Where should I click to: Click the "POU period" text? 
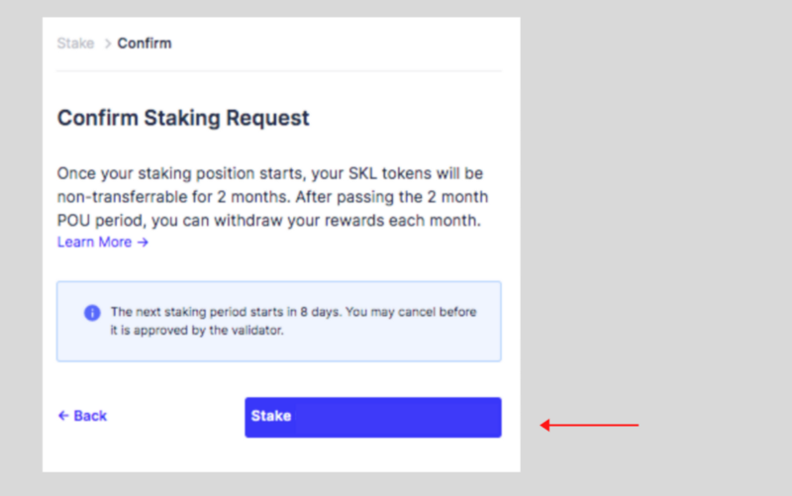click(x=102, y=221)
